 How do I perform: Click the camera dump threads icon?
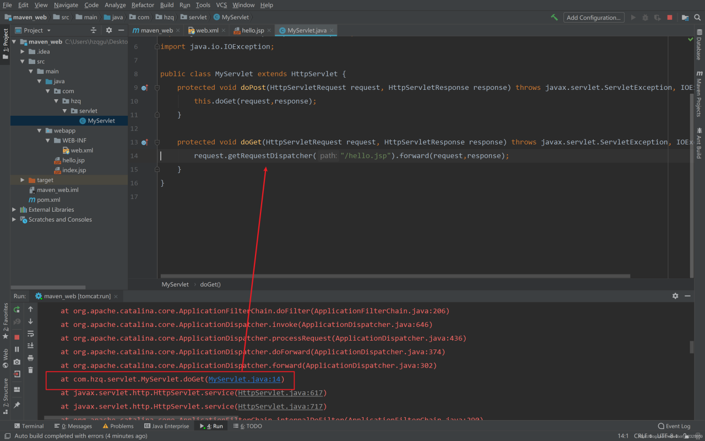click(x=17, y=362)
